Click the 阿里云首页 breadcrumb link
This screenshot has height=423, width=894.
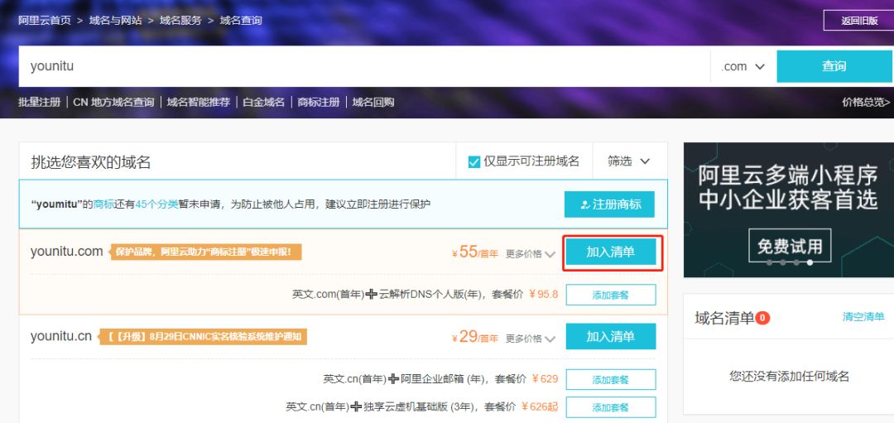45,21
